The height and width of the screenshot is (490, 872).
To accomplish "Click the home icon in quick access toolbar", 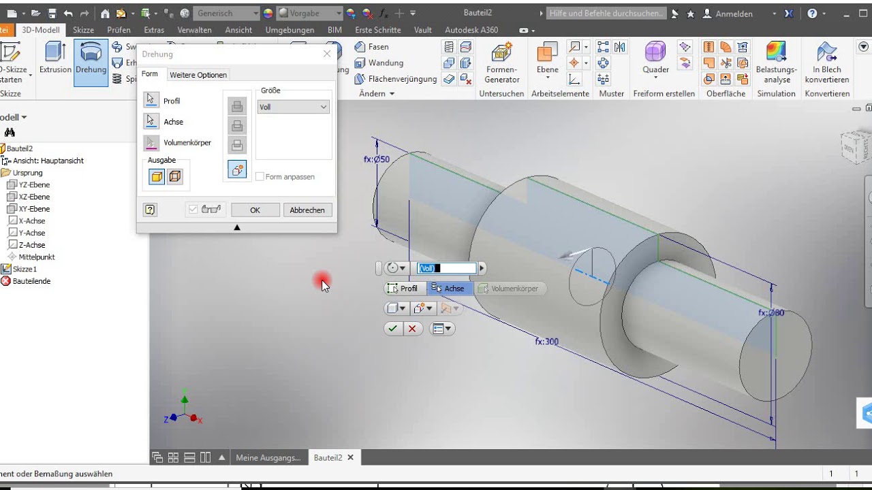I will [x=105, y=13].
